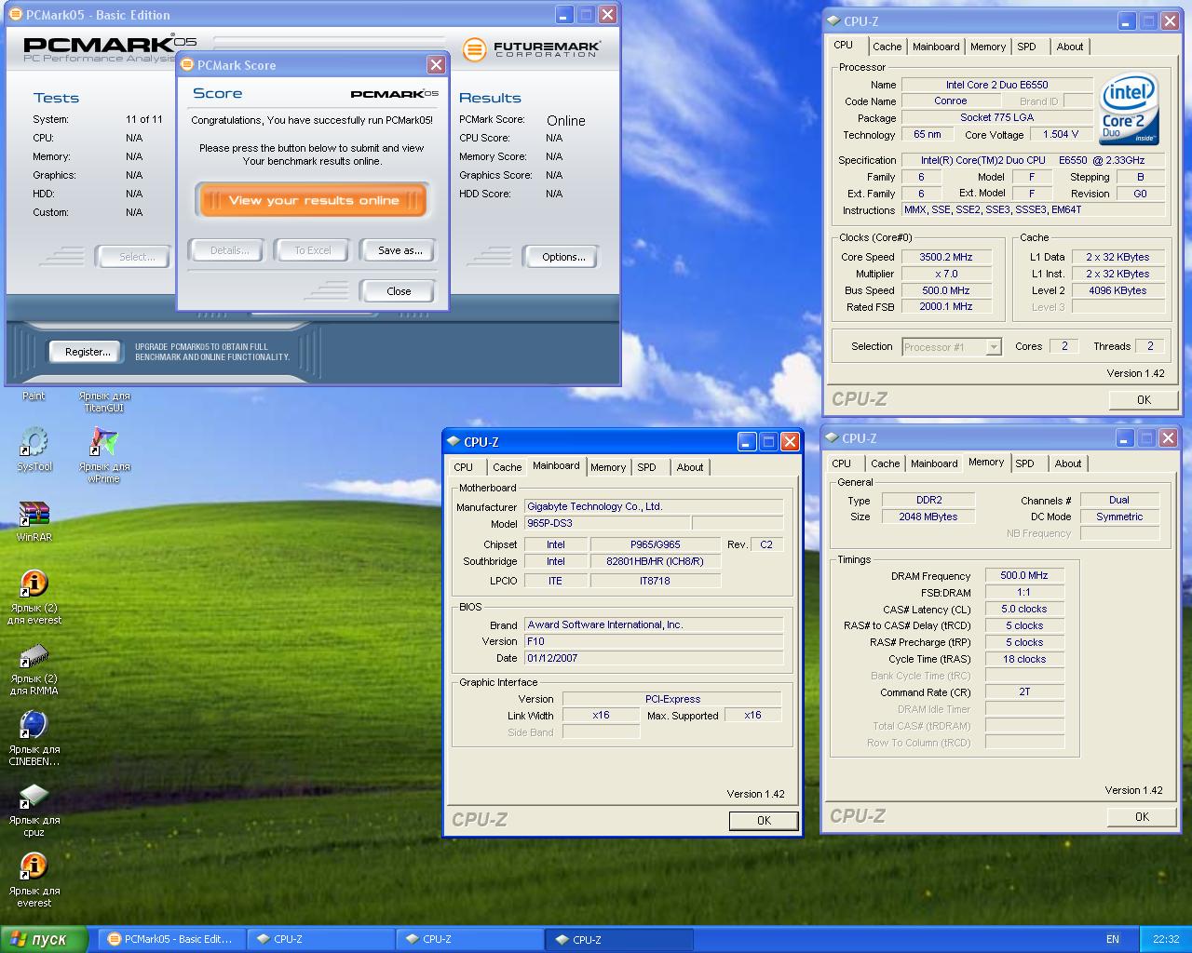
Task: Click the Command Rate value 2T
Action: [1024, 692]
